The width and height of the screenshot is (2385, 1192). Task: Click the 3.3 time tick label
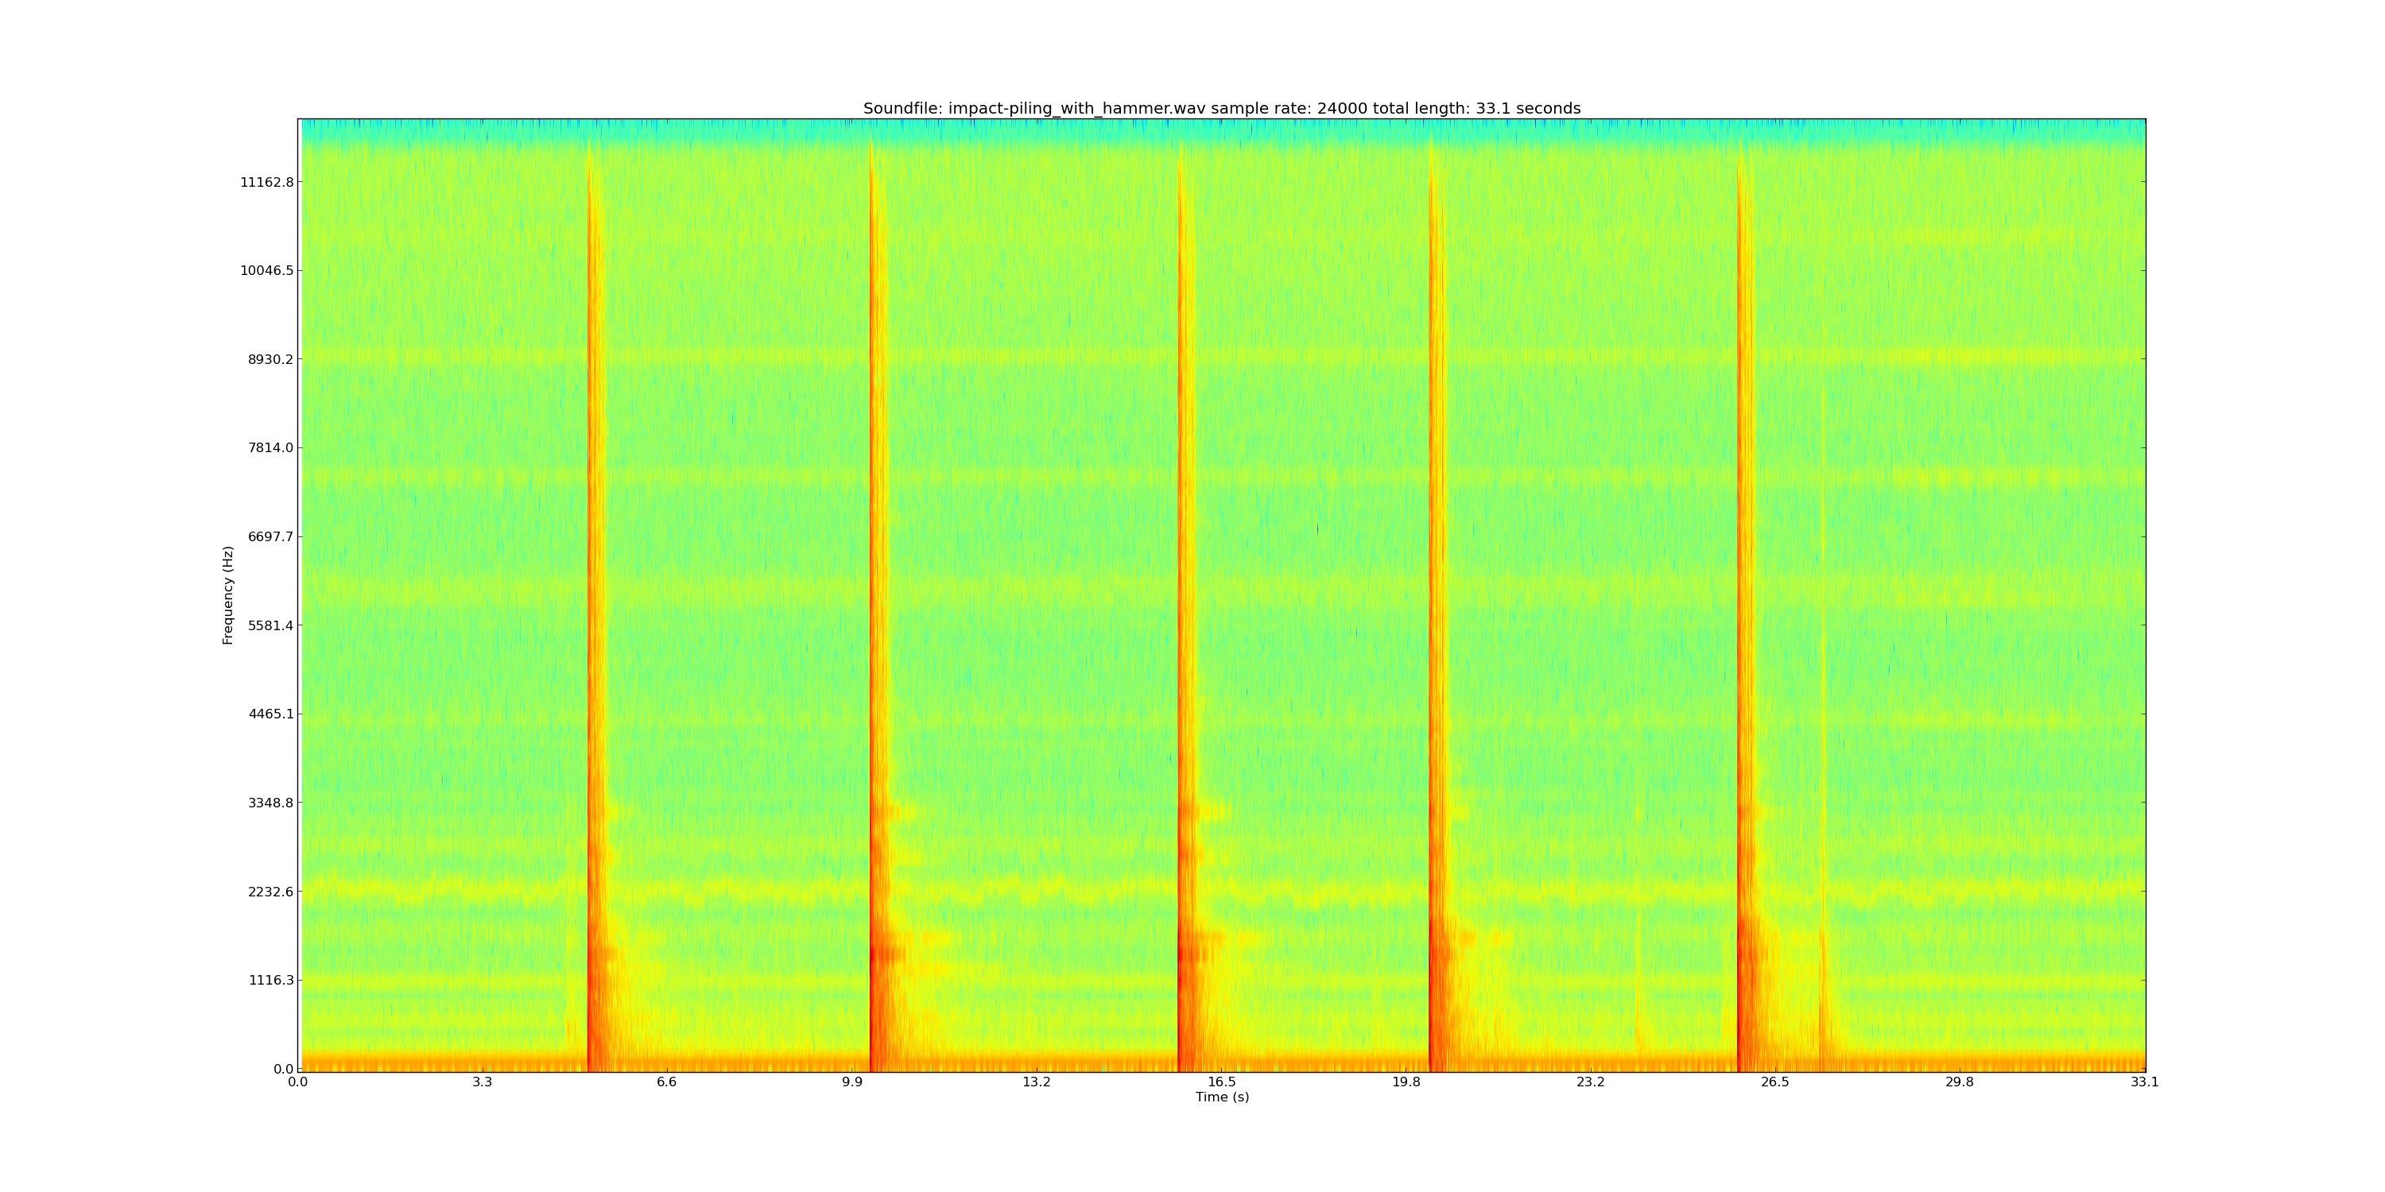pos(483,1083)
